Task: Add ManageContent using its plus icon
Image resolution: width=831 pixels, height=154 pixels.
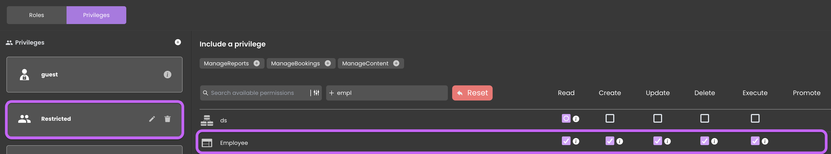Action: tap(396, 63)
